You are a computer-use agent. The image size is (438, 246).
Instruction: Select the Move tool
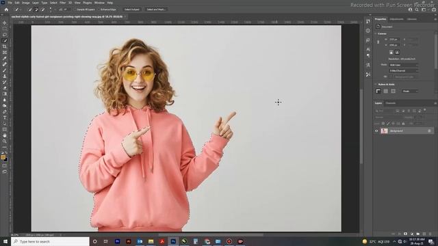click(x=5, y=23)
